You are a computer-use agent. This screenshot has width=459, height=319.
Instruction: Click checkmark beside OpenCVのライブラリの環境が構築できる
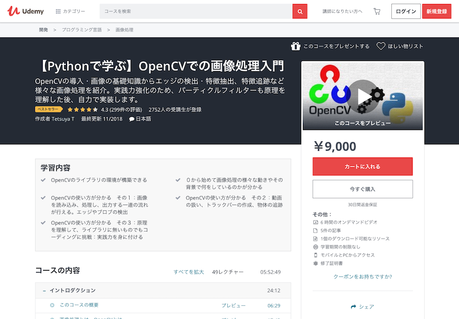[43, 180]
